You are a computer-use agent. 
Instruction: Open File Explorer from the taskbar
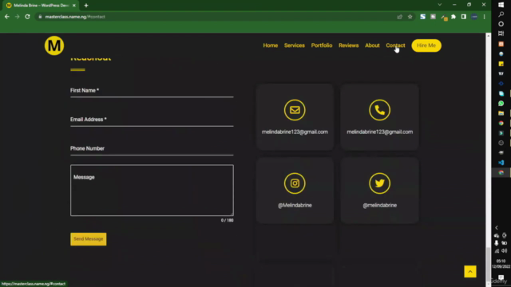tap(501, 113)
